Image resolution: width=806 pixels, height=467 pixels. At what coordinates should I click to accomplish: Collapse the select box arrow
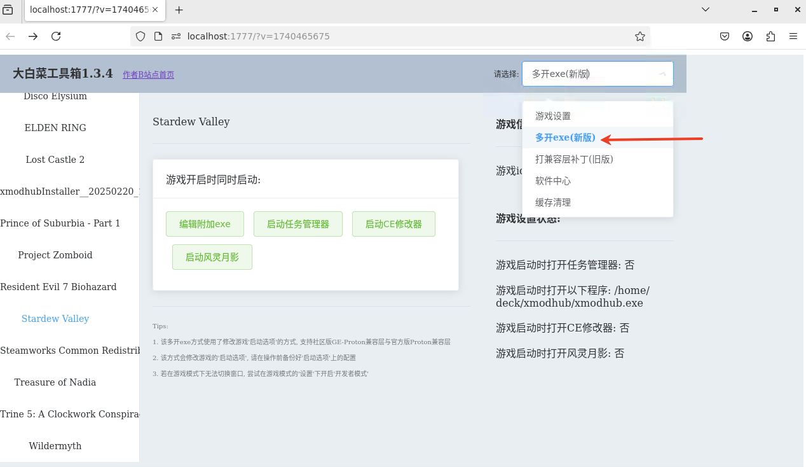click(x=662, y=74)
